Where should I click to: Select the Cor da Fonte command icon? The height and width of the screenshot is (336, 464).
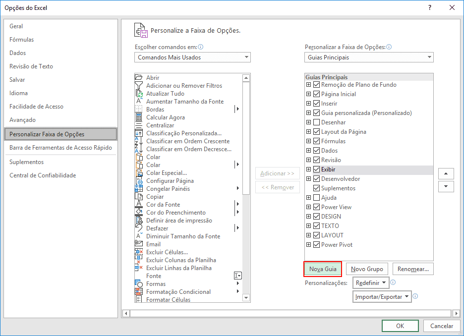pos(140,204)
